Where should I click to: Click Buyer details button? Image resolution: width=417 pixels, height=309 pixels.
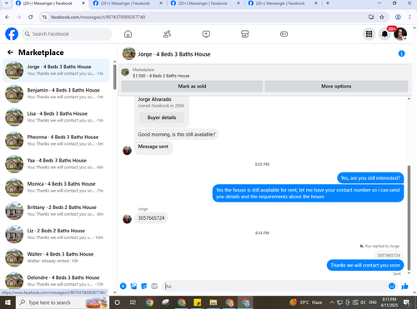162,117
